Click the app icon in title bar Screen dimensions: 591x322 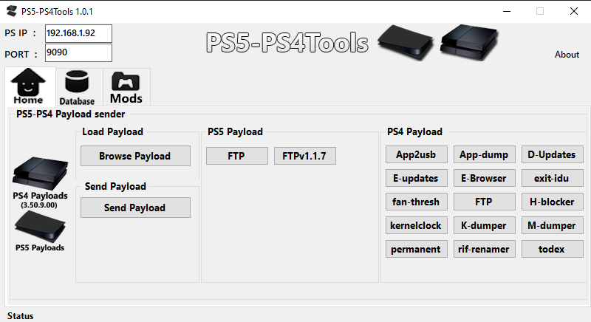(x=11, y=12)
